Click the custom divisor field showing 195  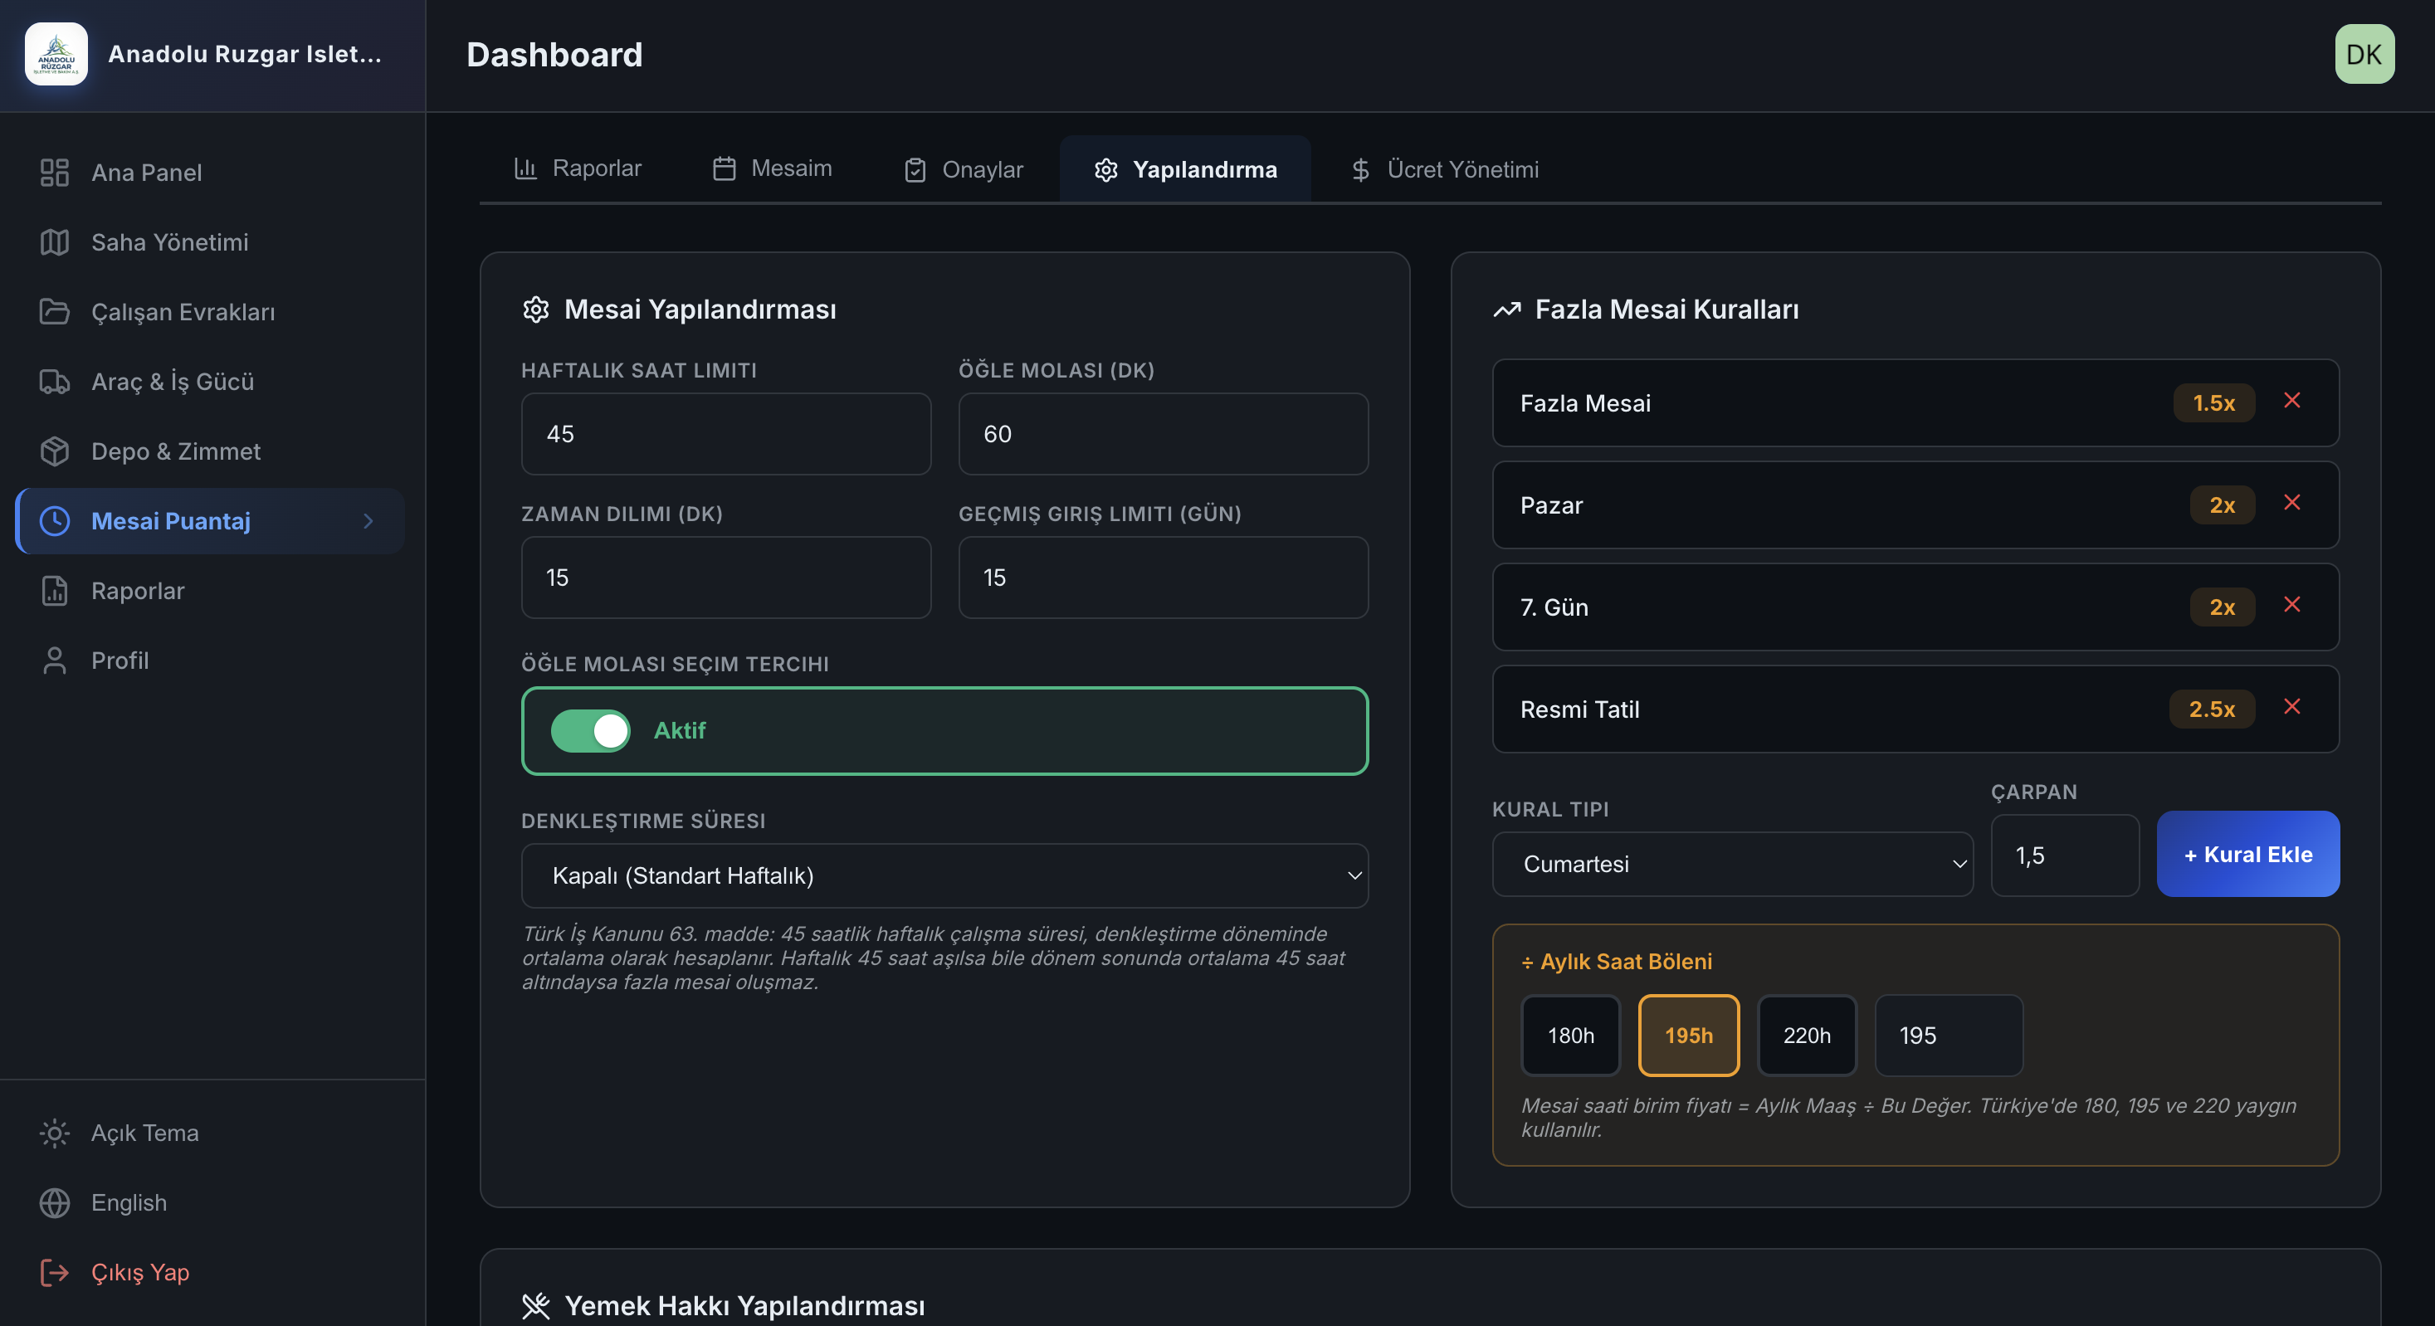[x=1948, y=1035]
